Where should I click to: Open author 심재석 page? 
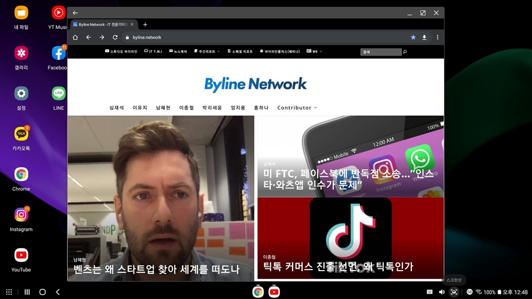tap(116, 108)
